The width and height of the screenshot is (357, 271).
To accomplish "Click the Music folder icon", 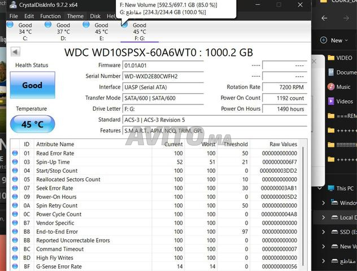I will tap(331, 87).
